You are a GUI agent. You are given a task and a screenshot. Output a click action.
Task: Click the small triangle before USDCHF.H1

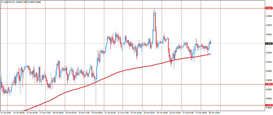2,2
